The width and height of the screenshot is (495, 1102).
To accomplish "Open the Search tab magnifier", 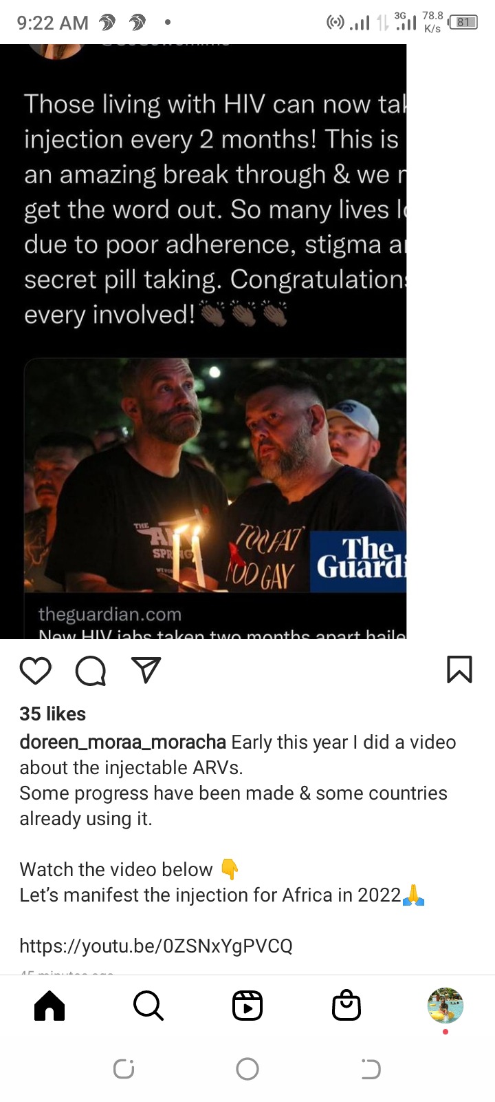I will point(148,1006).
